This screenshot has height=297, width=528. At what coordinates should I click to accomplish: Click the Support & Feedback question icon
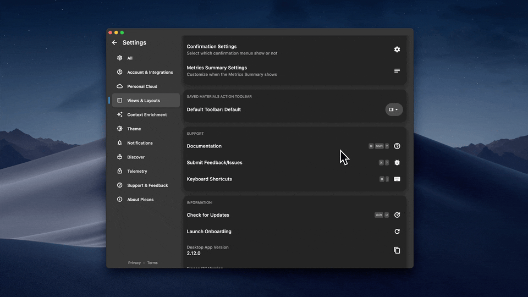[x=119, y=185]
